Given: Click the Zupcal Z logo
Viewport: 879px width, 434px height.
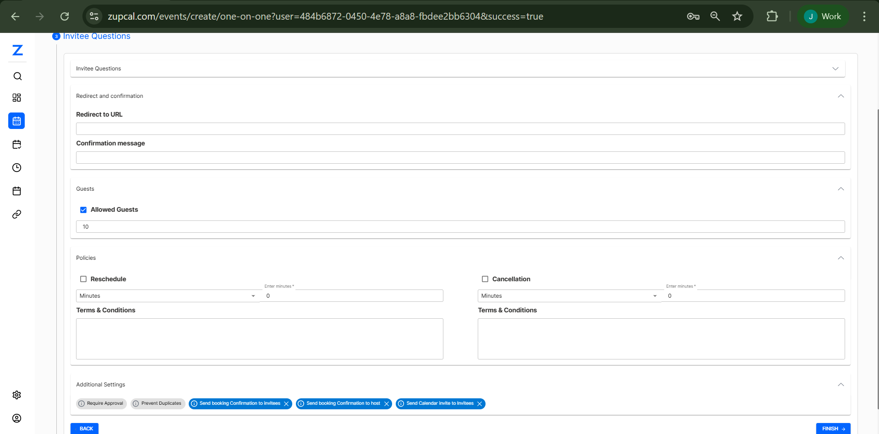Looking at the screenshot, I should (x=17, y=50).
